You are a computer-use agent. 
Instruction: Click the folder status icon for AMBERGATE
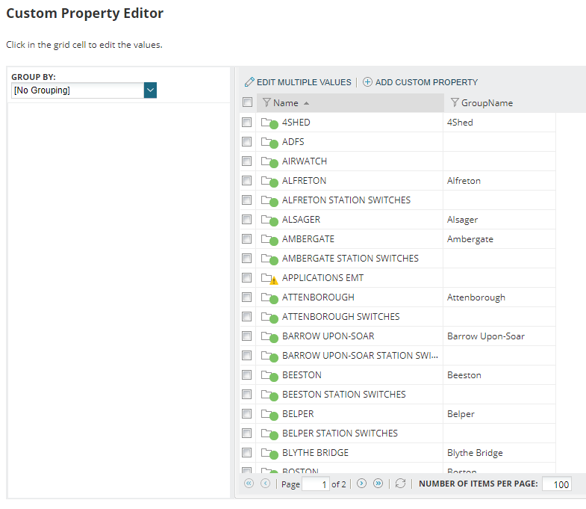coord(269,239)
